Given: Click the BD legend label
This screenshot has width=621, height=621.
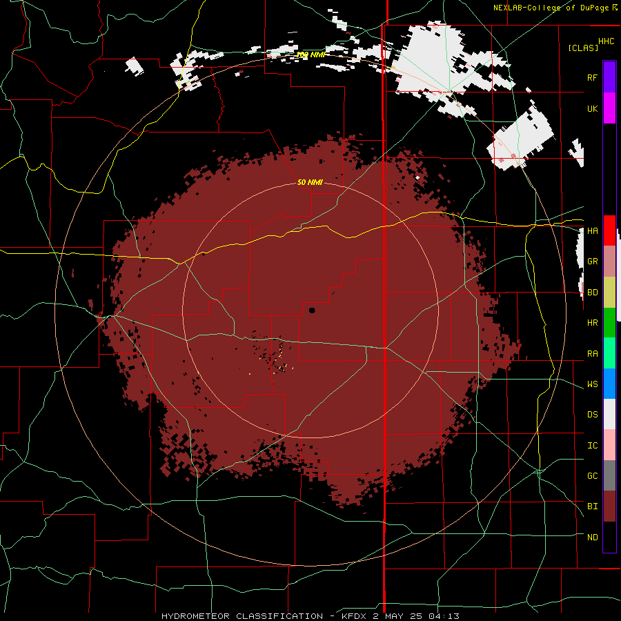Looking at the screenshot, I should click(592, 293).
